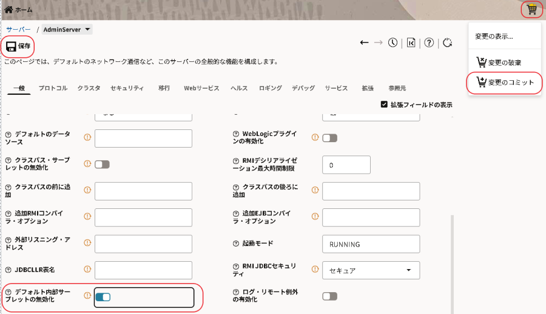Switch to the プロトコル tab
The width and height of the screenshot is (546, 314).
53,89
